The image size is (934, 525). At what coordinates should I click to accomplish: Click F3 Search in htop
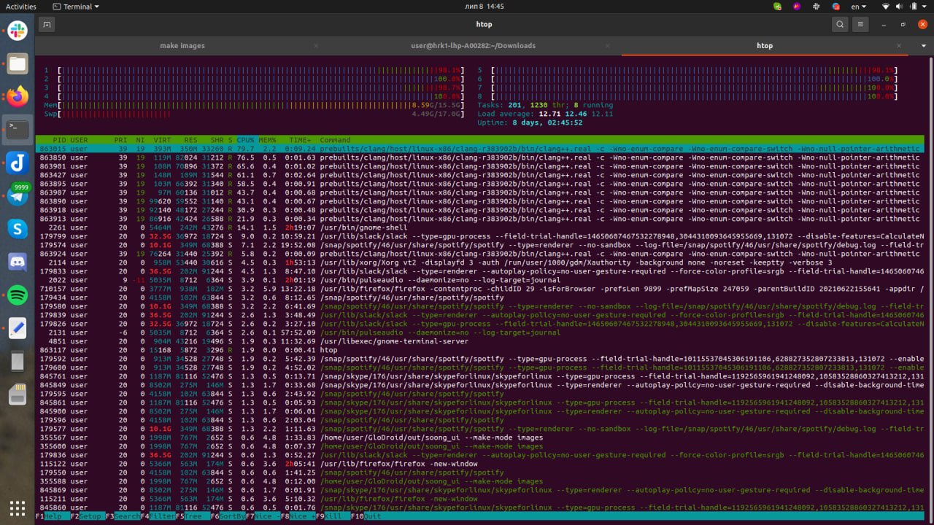[123, 516]
